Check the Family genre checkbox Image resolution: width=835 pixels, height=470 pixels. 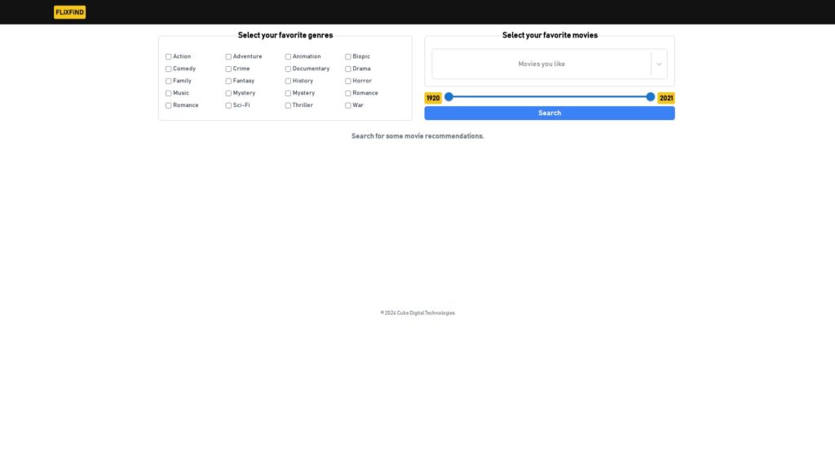pos(168,81)
